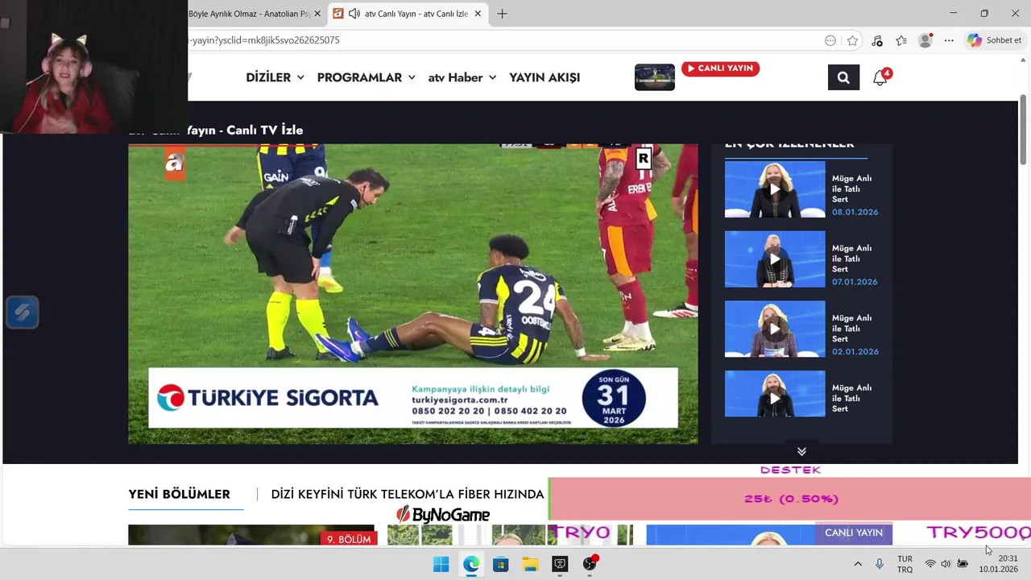Open the volume speaker tray icon
The width and height of the screenshot is (1031, 580).
click(x=946, y=564)
